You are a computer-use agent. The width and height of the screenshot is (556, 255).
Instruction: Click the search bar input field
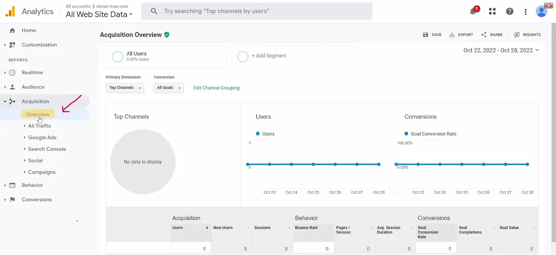click(257, 11)
